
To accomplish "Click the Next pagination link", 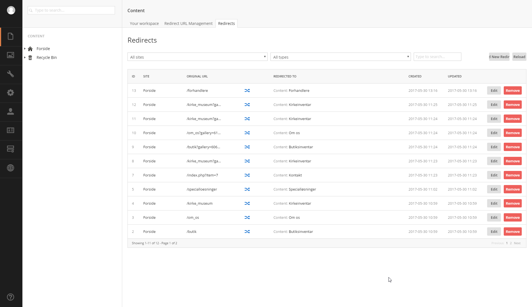I will 517,243.
